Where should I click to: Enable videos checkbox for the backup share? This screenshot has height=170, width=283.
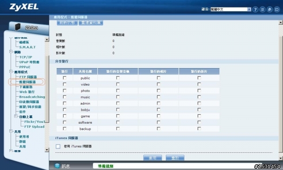coord(199,128)
